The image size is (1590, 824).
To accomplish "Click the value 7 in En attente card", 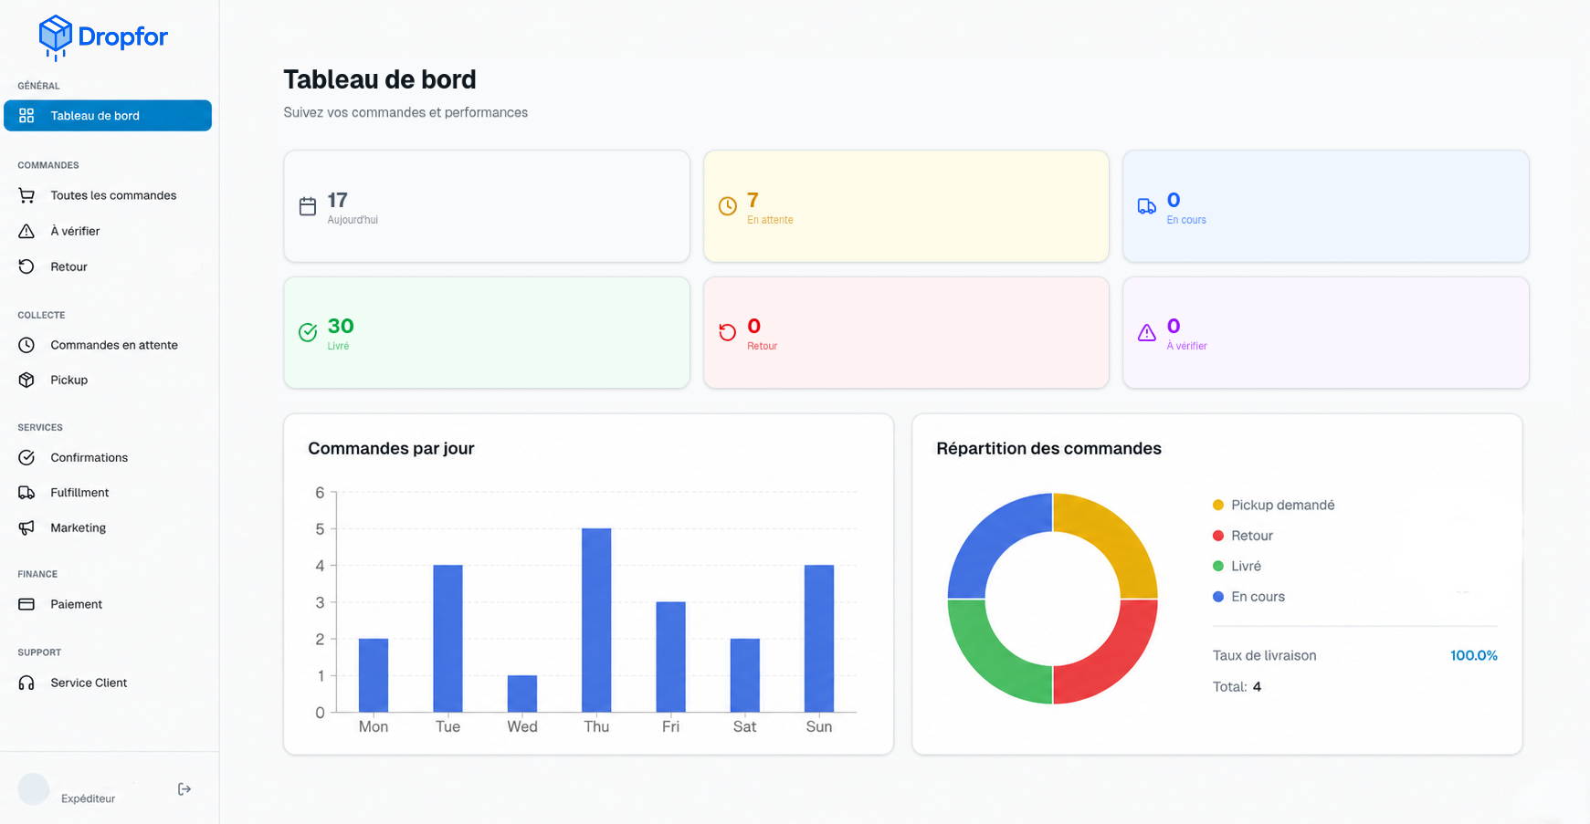I will coord(753,200).
